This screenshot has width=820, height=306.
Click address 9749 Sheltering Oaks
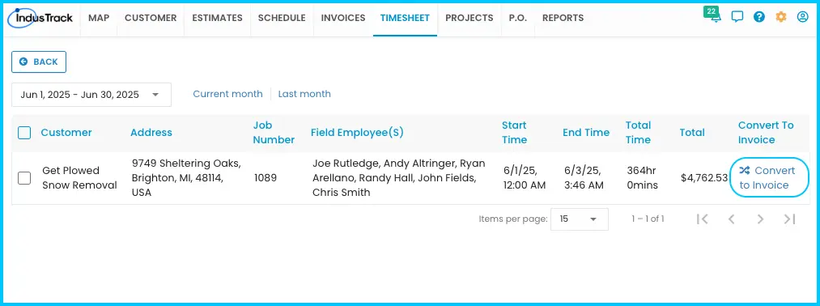[x=186, y=178]
